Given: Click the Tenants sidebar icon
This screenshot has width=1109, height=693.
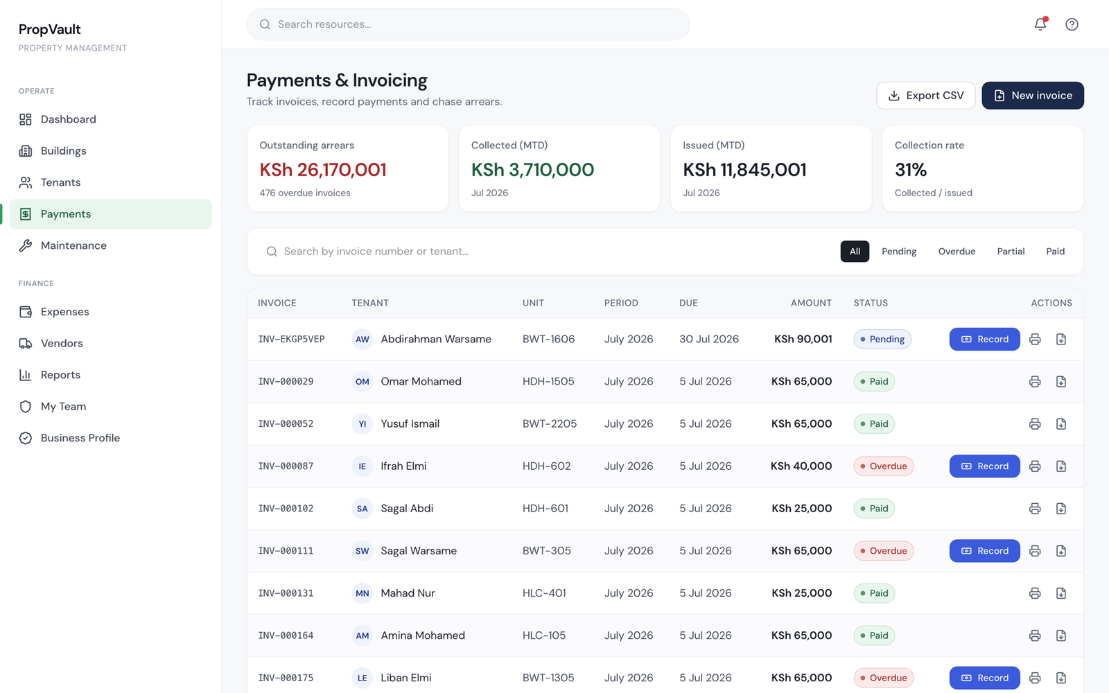Looking at the screenshot, I should point(26,182).
